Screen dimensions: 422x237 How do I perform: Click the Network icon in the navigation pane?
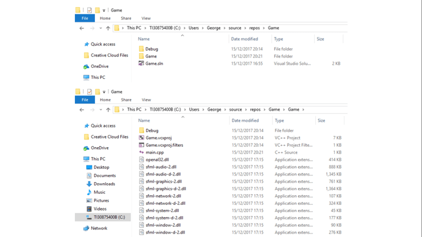point(86,228)
